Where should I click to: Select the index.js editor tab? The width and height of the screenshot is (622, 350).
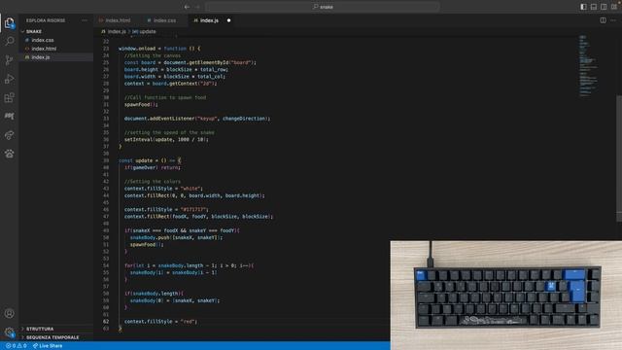click(210, 20)
